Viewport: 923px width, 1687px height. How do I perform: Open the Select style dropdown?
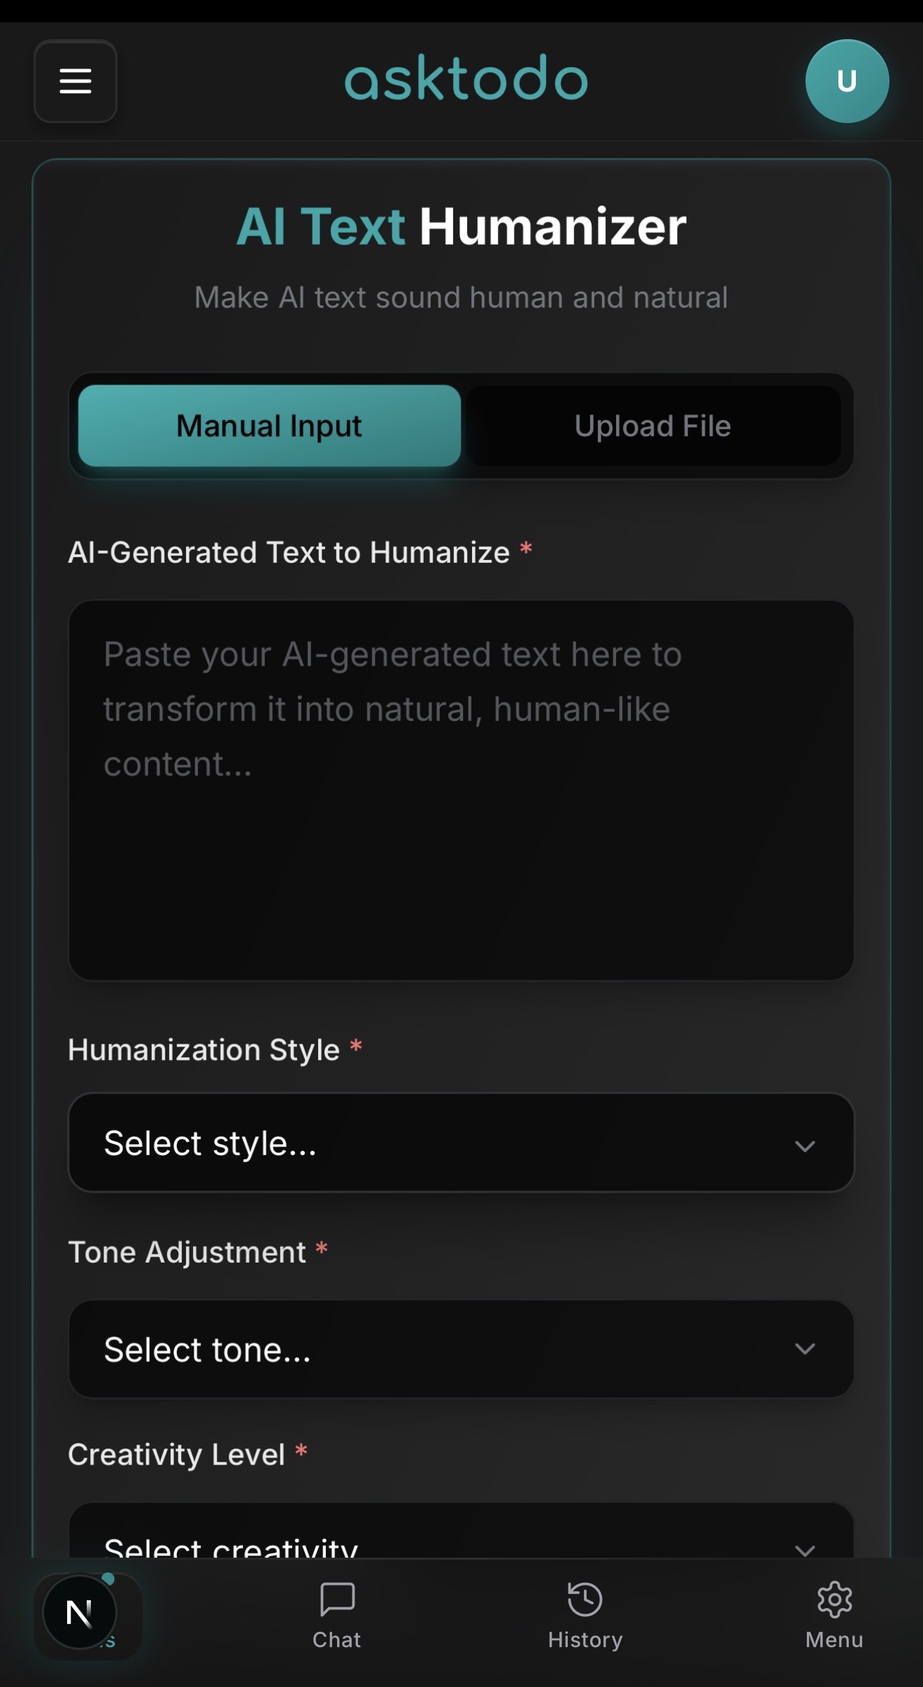tap(461, 1144)
